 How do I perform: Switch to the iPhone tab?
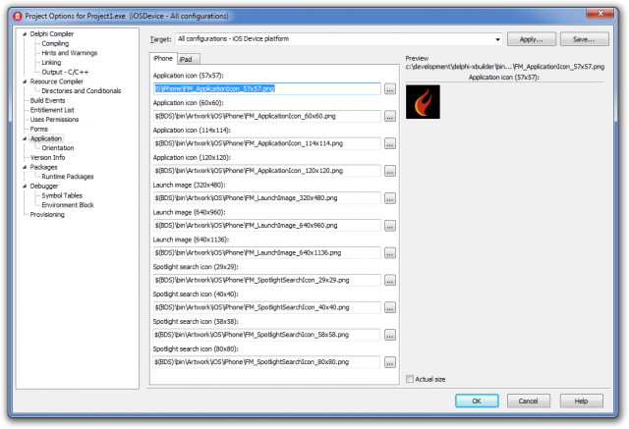(163, 59)
